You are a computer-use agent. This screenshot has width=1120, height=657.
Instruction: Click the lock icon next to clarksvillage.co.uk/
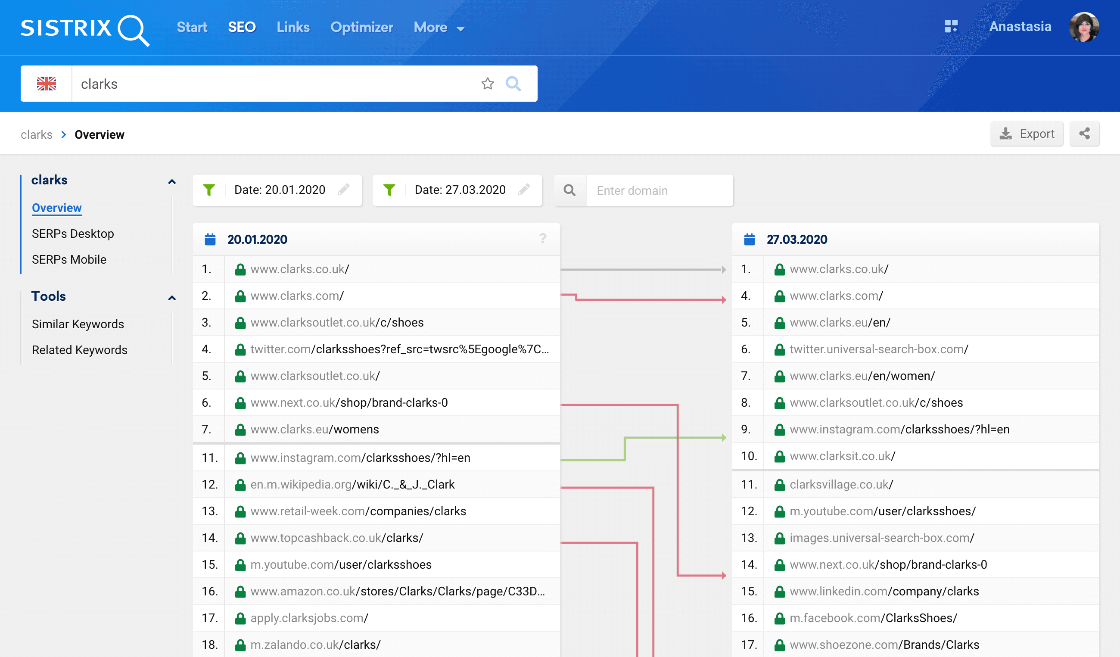coord(780,485)
